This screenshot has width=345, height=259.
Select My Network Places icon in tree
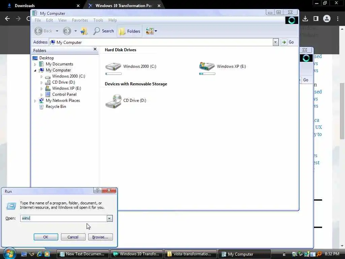pos(41,100)
